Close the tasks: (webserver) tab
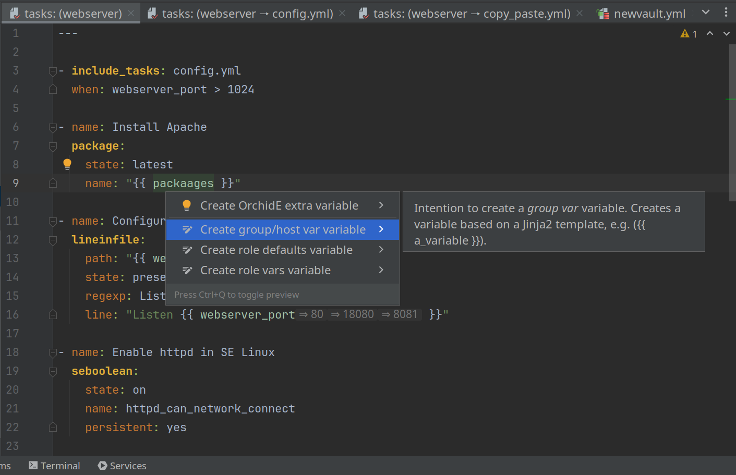The width and height of the screenshot is (736, 475). pyautogui.click(x=131, y=13)
